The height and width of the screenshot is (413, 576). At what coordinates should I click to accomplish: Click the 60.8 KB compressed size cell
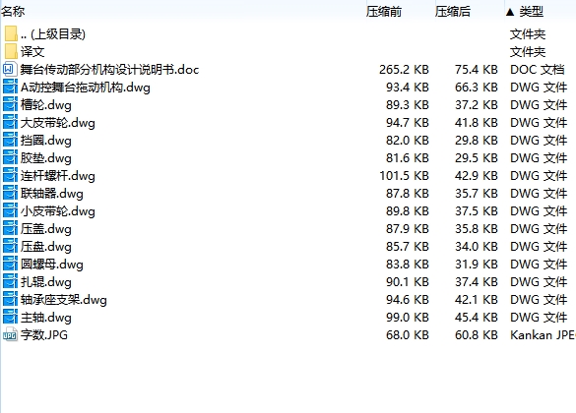(477, 335)
